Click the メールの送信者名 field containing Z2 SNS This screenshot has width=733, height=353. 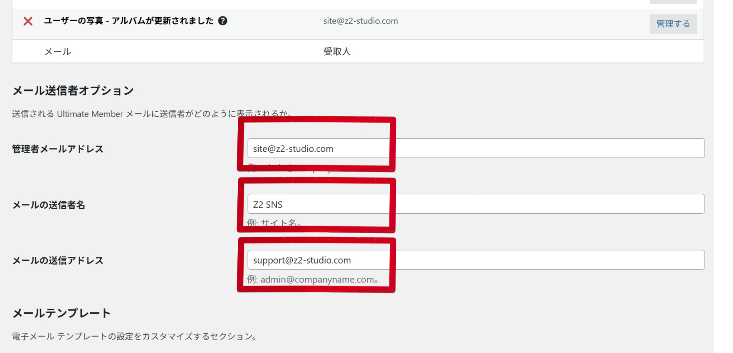pos(476,204)
